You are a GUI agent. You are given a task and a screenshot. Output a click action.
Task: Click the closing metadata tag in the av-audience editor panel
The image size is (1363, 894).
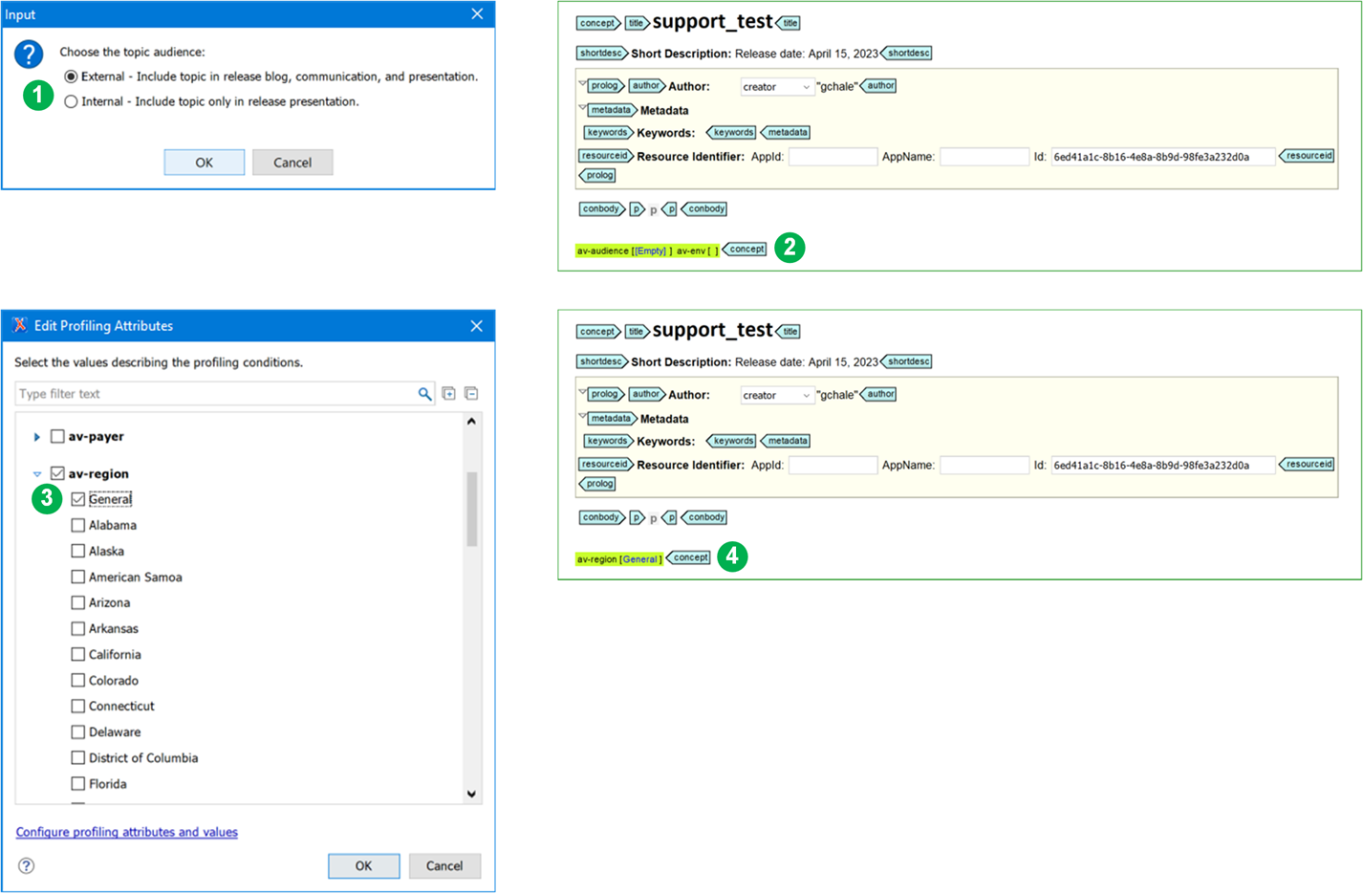pos(786,133)
